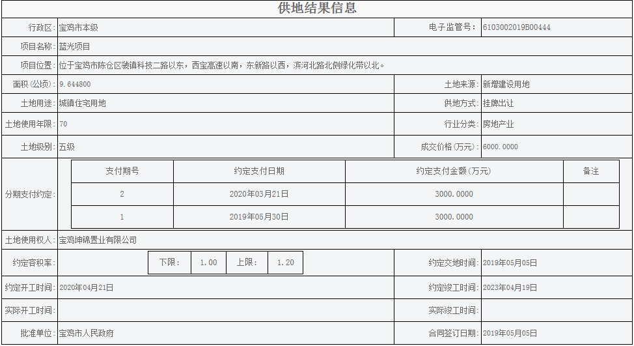This screenshot has height=346, width=634.
Task: Click the agreed construction start date 2020年04月21日
Action: [x=86, y=287]
